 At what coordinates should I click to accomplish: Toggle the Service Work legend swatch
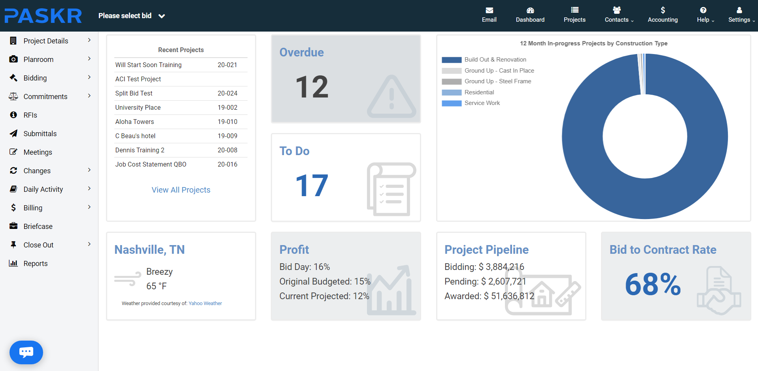pos(452,103)
